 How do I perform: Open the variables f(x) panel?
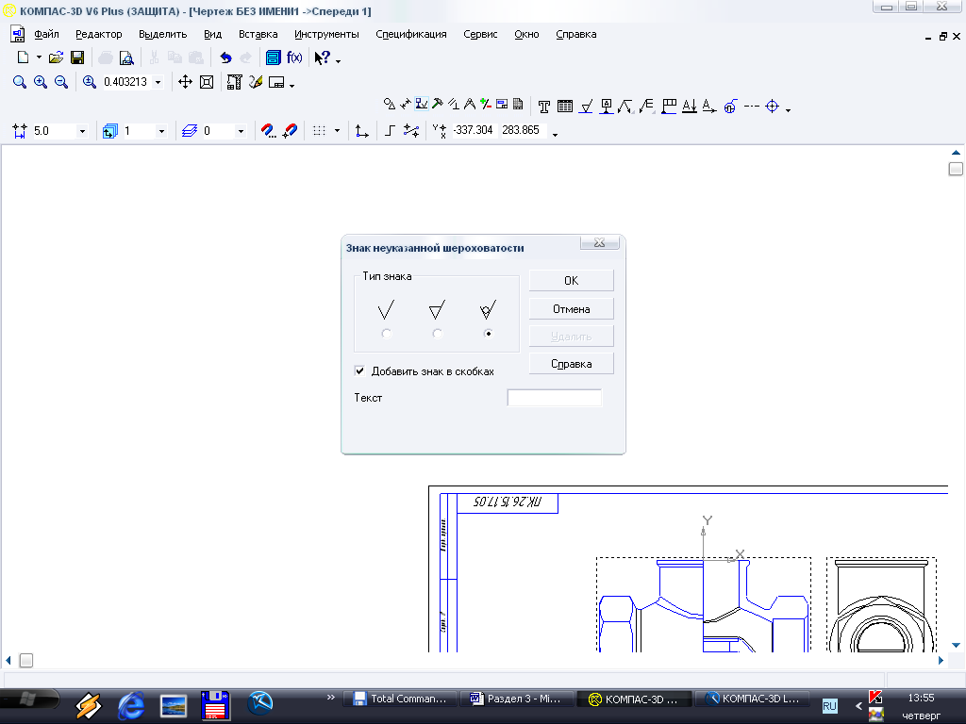(x=294, y=58)
